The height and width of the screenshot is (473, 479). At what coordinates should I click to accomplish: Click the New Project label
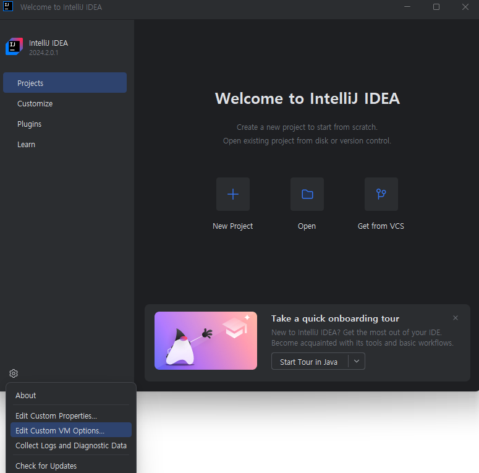tap(233, 226)
